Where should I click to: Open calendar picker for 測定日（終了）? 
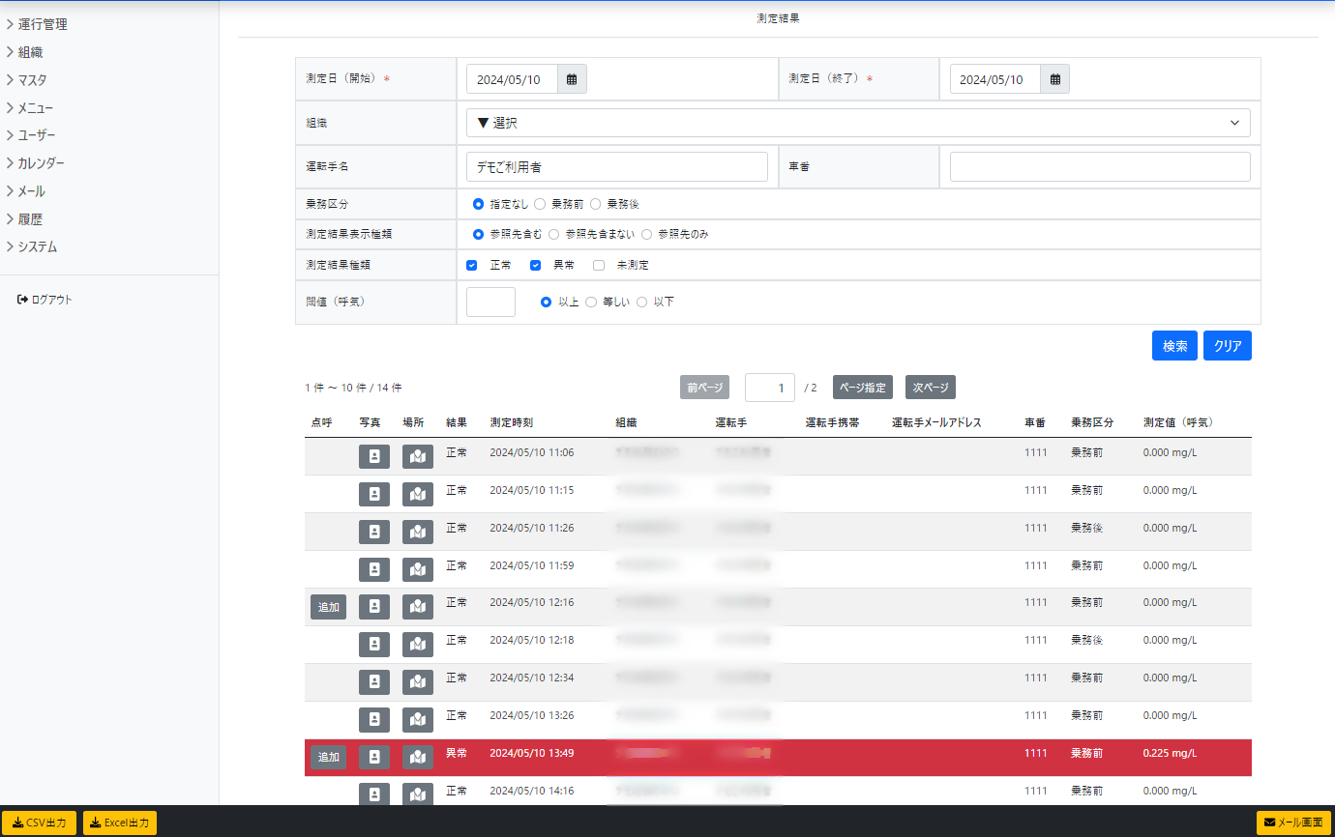1054,79
